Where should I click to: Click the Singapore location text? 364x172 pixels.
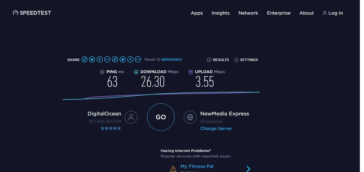pyautogui.click(x=211, y=121)
